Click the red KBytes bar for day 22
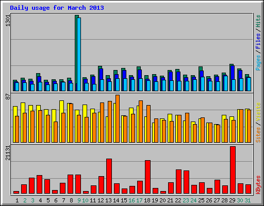The image size is (264, 206). click(x=178, y=182)
